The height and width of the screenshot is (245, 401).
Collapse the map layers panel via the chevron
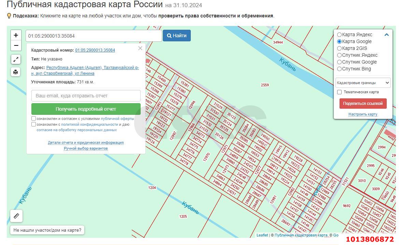[386, 35]
